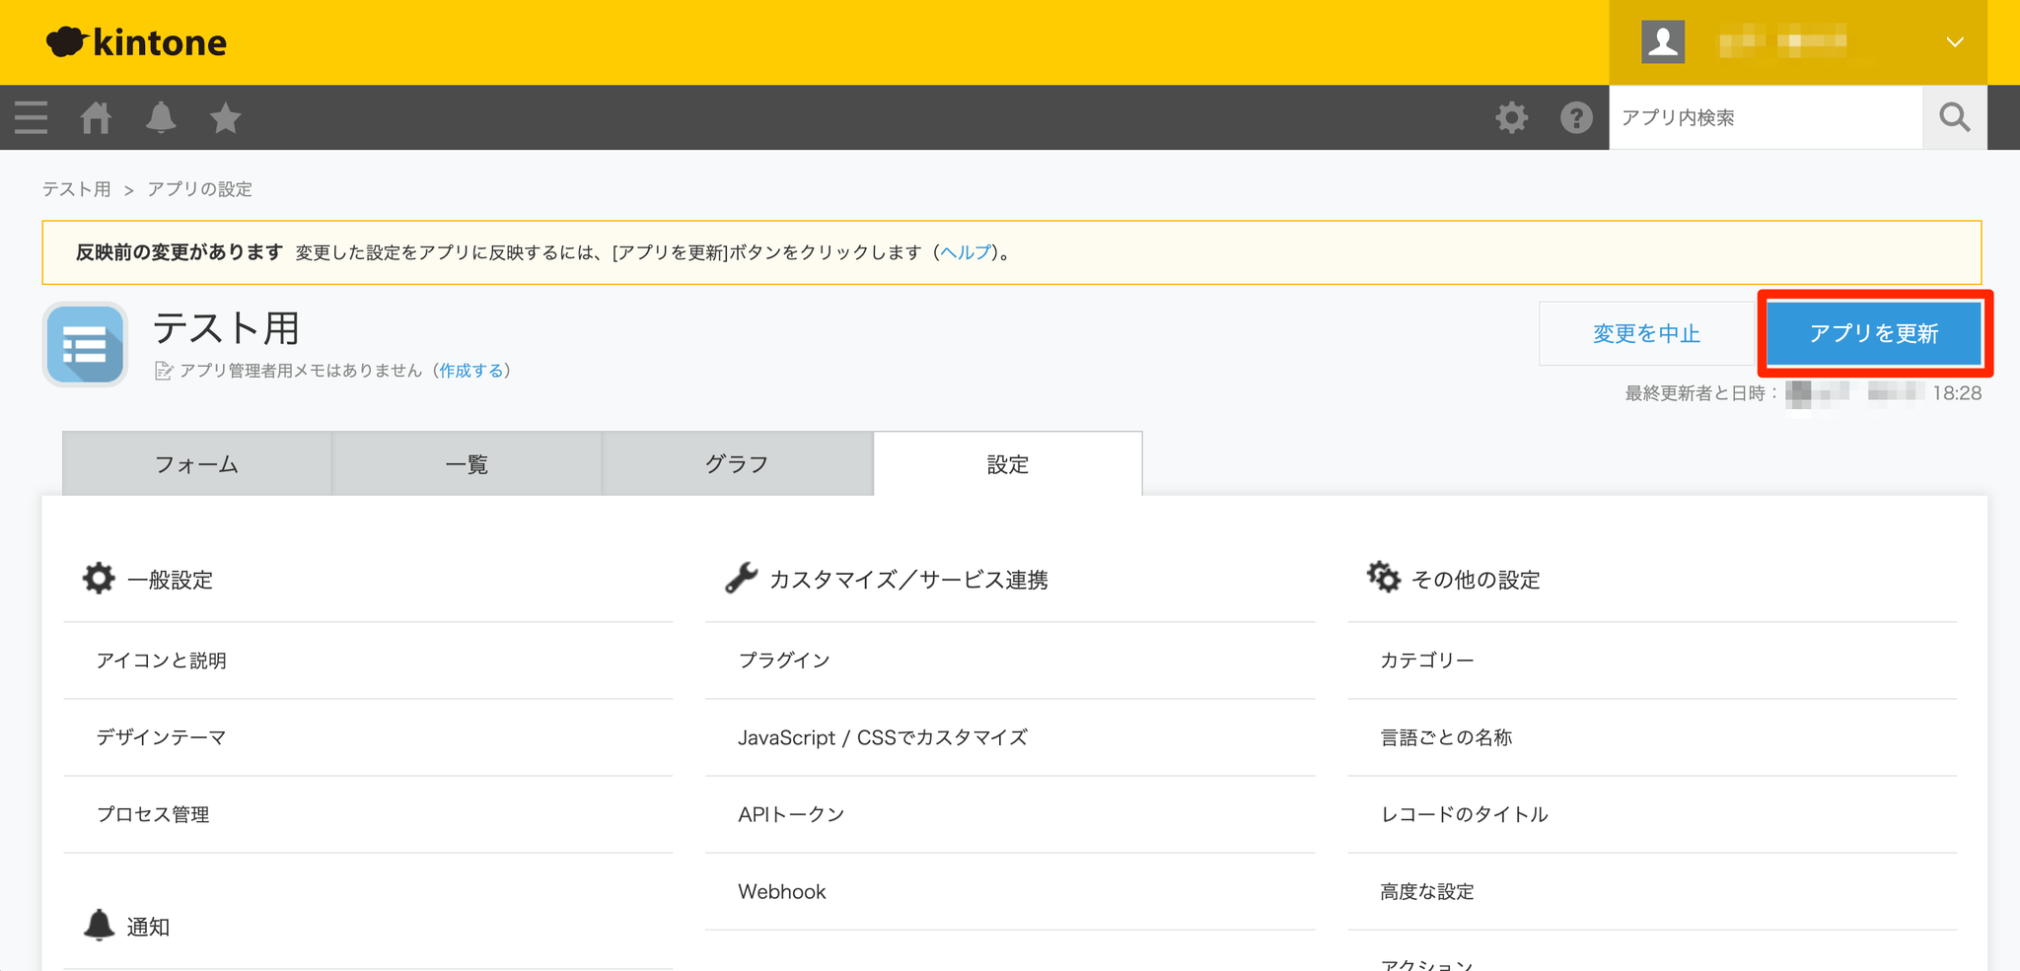Open the プロセス管理 setting
The image size is (2020, 971).
point(153,814)
